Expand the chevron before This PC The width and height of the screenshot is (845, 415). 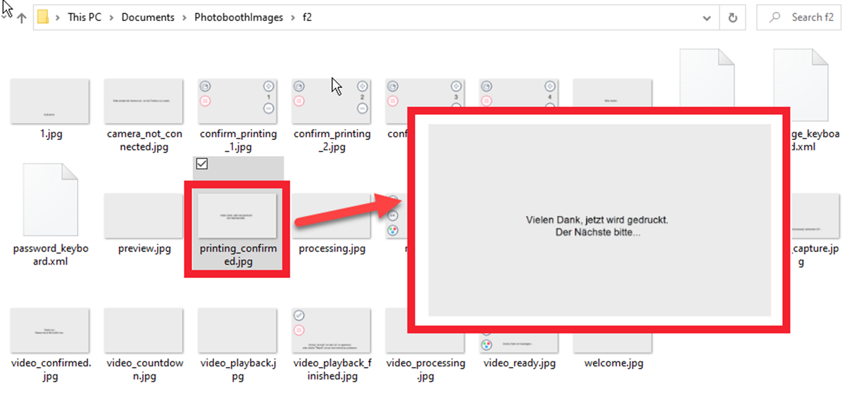coord(58,18)
